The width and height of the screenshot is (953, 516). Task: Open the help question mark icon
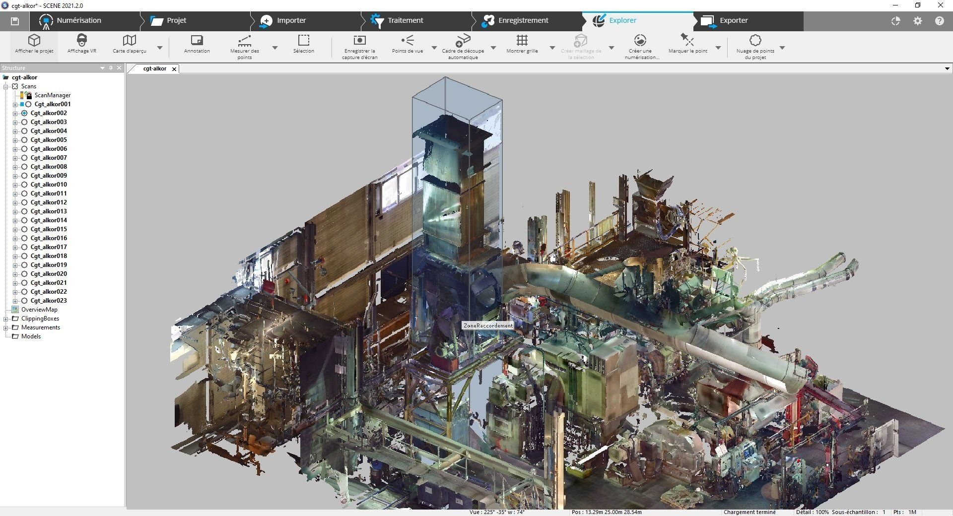click(939, 21)
